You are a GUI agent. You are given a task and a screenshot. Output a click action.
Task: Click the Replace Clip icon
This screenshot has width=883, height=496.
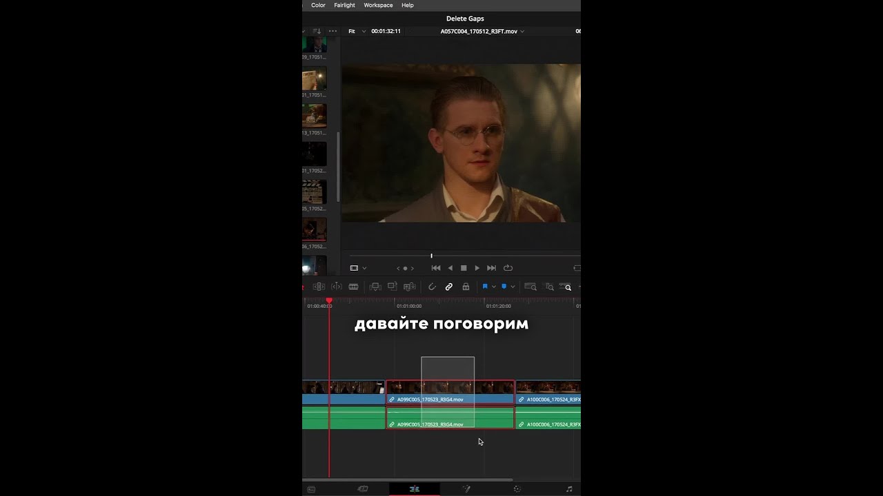coord(410,287)
